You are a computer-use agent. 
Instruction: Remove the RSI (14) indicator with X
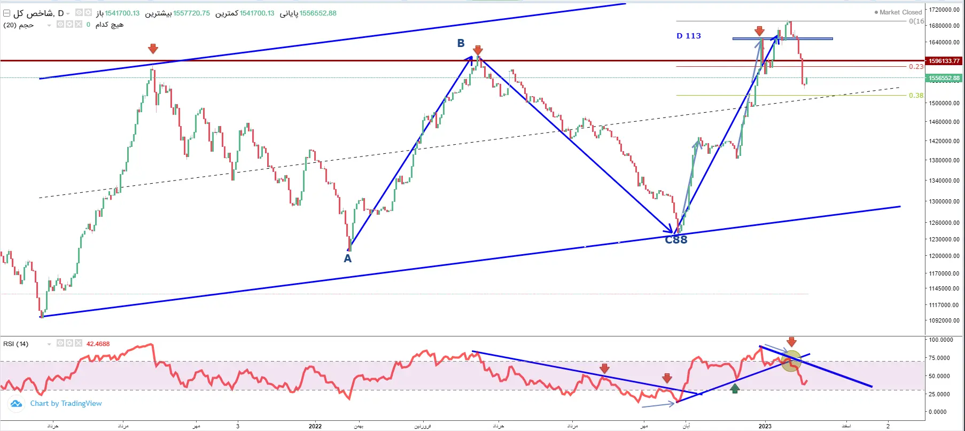(x=79, y=343)
